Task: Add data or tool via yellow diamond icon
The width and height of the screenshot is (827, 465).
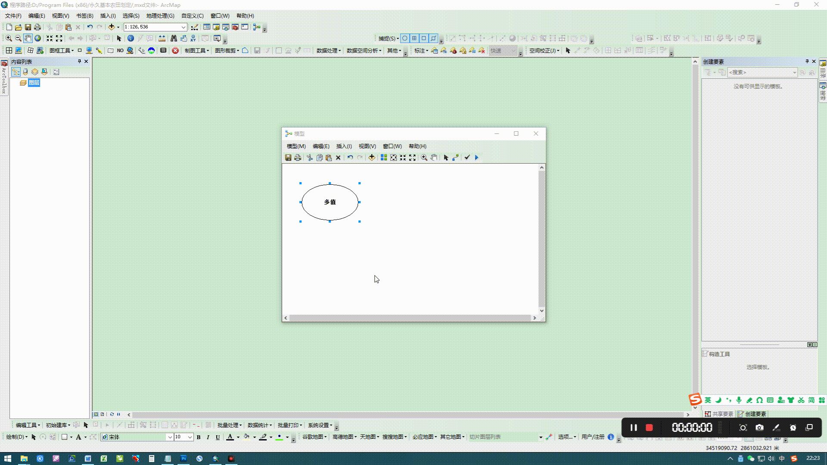Action: pos(372,157)
